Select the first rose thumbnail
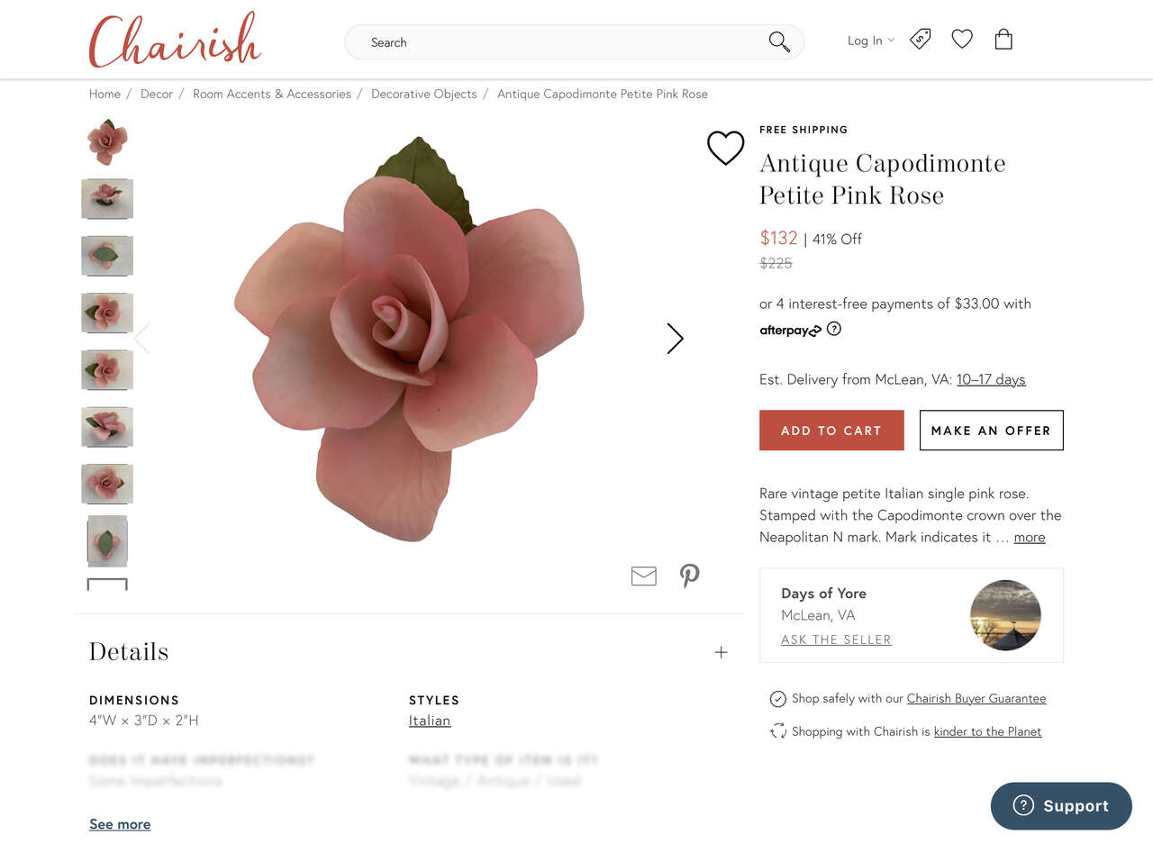This screenshot has height=844, width=1153. 107,141
